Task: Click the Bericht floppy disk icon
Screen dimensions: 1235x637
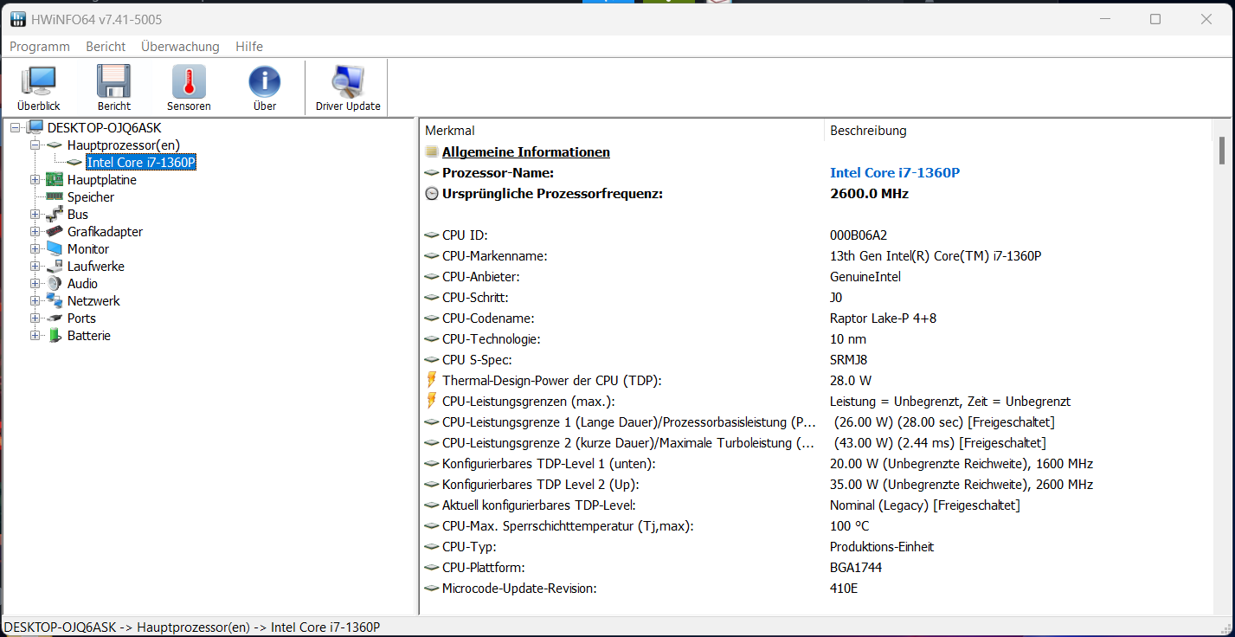Action: pos(113,88)
